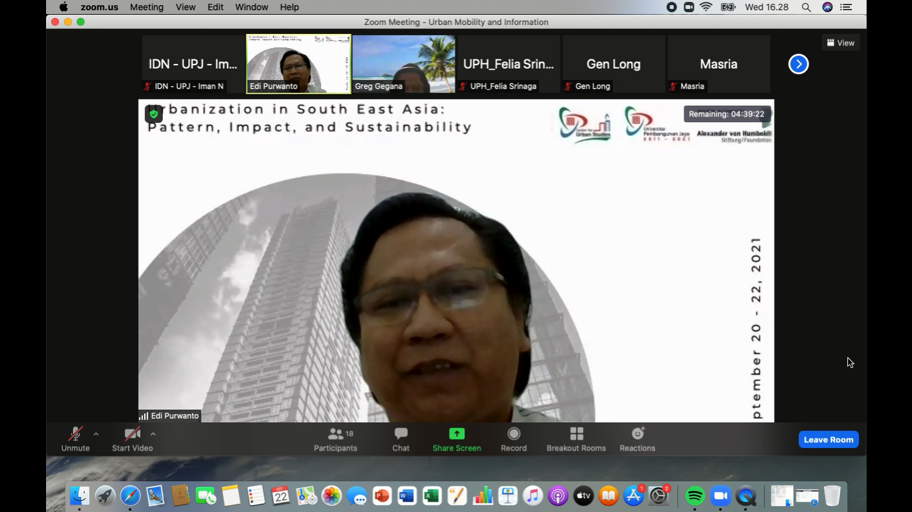Start recording with Record button
Screen dimensions: 912x512
[513, 439]
